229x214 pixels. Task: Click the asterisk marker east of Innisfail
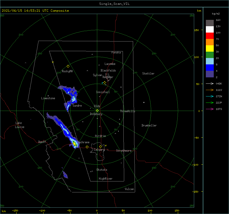(121, 87)
